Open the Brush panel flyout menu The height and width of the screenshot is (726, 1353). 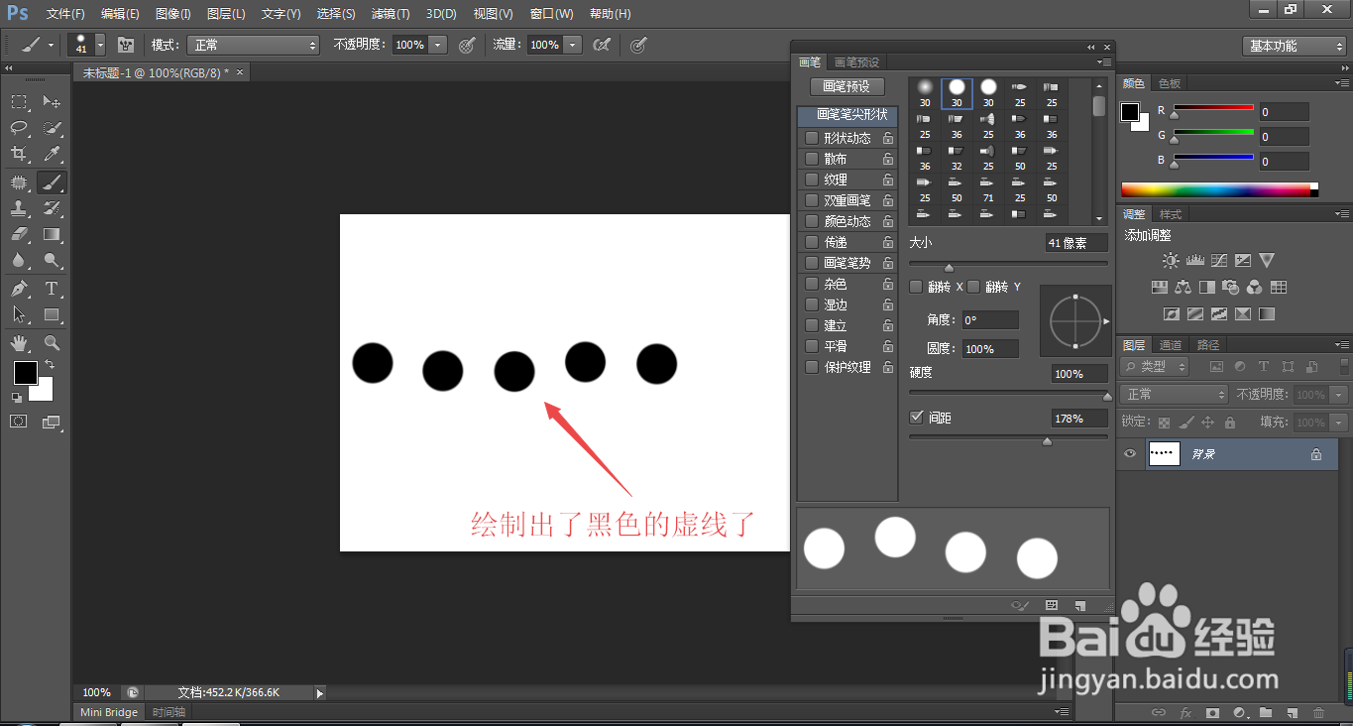(x=1105, y=62)
